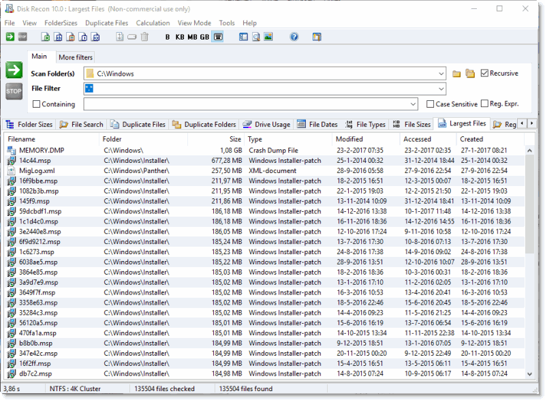Open the FolderSizes menu

(x=61, y=23)
